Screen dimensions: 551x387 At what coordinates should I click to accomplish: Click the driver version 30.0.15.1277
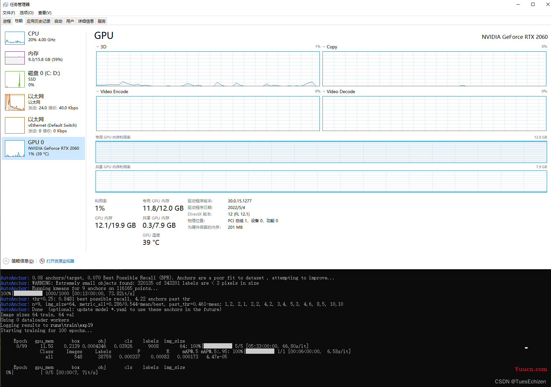(240, 201)
